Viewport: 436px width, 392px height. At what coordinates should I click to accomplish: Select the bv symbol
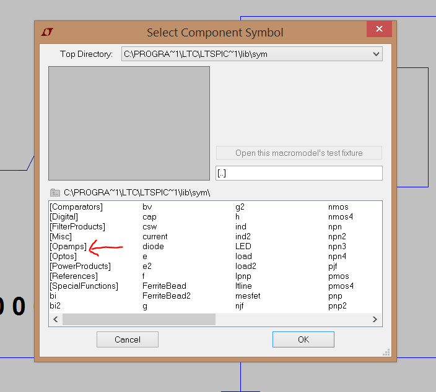pos(147,207)
